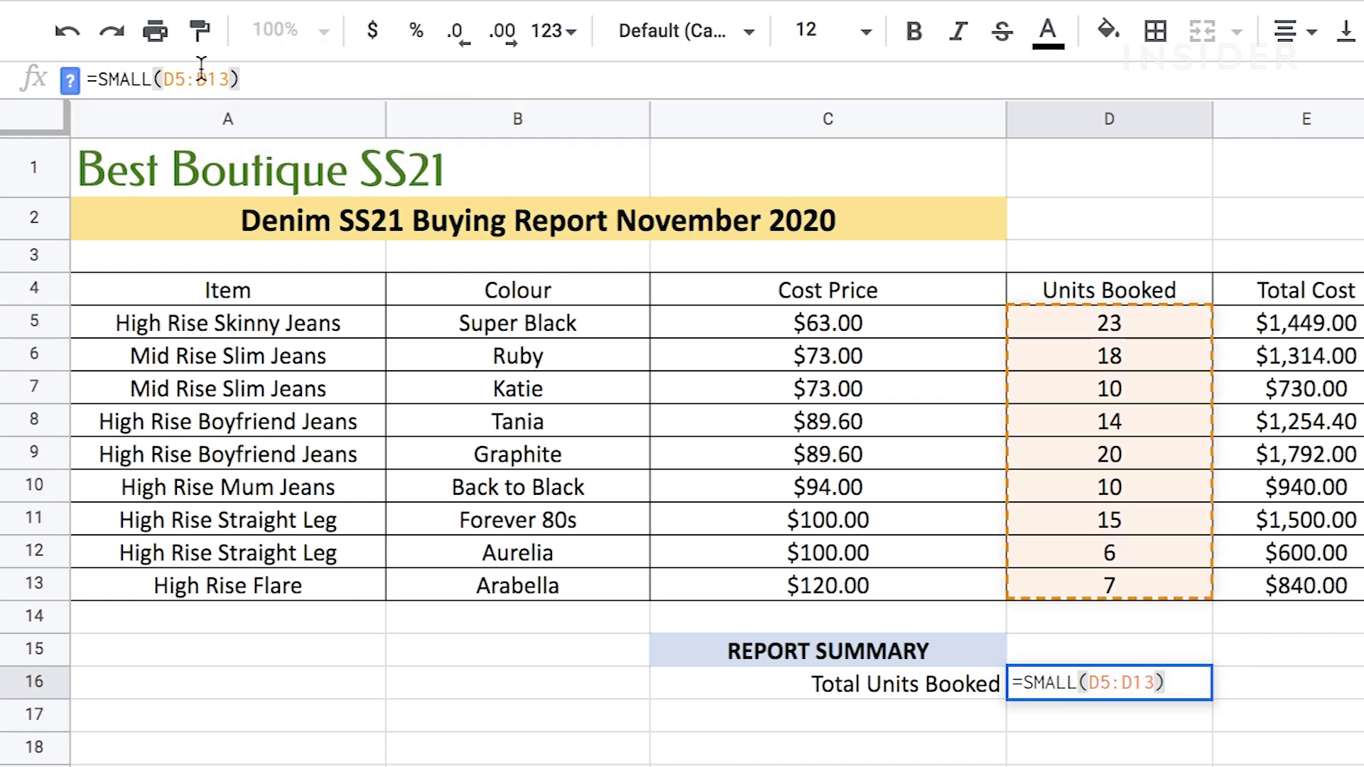Image resolution: width=1364 pixels, height=767 pixels.
Task: Expand the Default font family dropdown
Action: coord(686,31)
